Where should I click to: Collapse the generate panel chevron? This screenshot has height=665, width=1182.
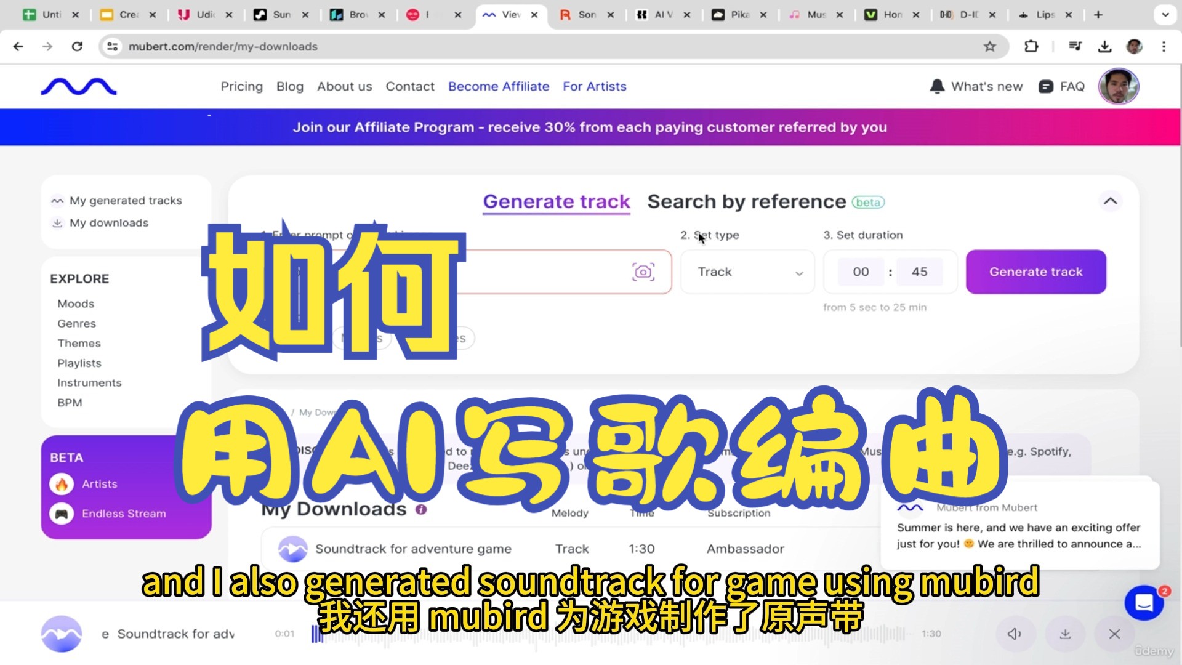[1110, 201]
